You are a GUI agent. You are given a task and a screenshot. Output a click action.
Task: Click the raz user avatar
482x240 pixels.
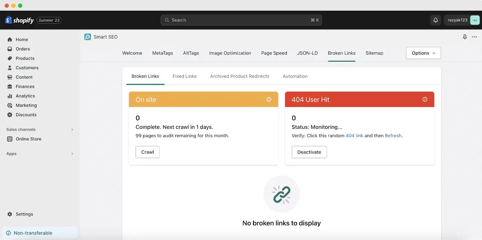(475, 20)
